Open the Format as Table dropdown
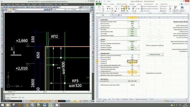The width and height of the screenshot is (190, 107). click(150, 9)
